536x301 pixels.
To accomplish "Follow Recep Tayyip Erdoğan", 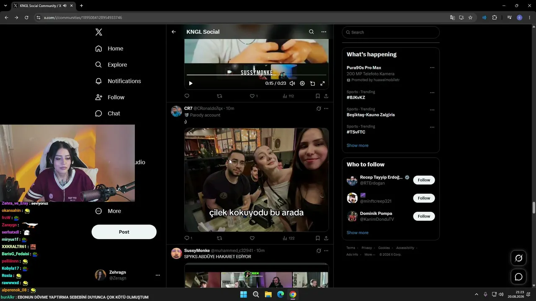I will (x=424, y=180).
